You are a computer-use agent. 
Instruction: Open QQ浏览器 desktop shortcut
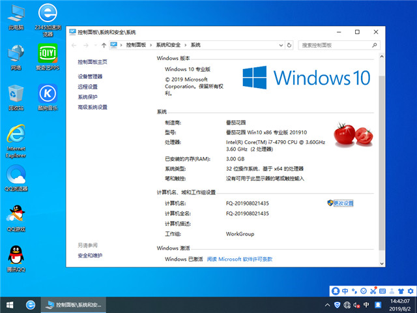16,176
